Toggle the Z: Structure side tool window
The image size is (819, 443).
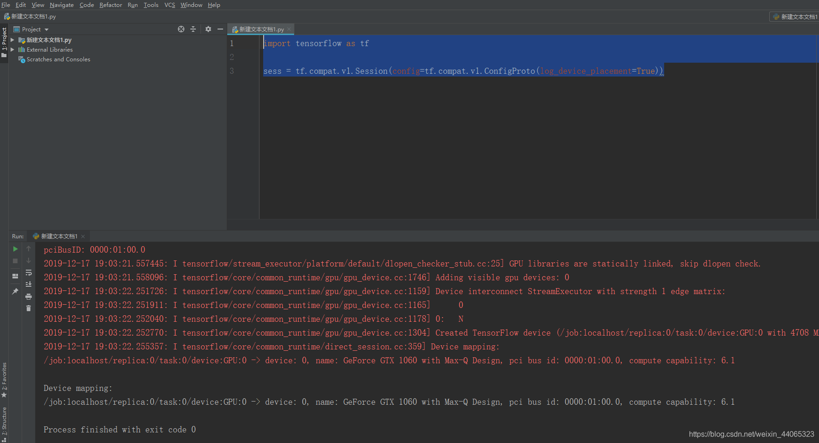(4, 424)
